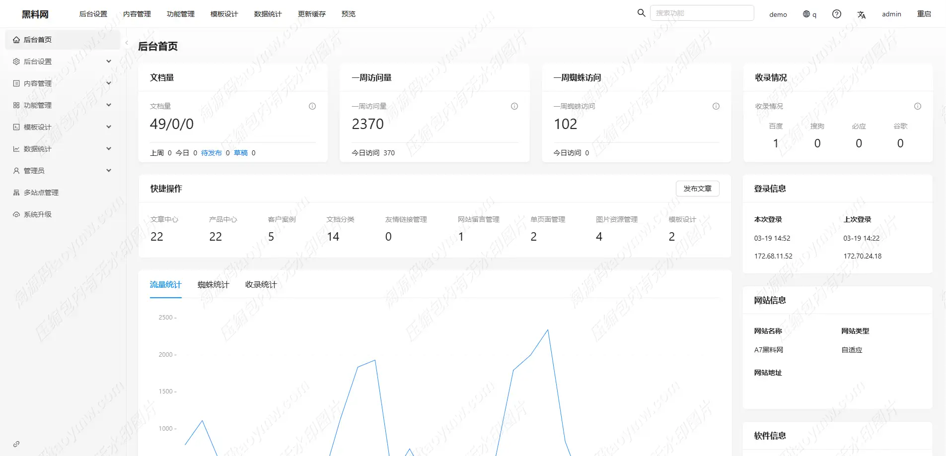Open 图片资源管理 quick action
This screenshot has width=946, height=456.
617,219
